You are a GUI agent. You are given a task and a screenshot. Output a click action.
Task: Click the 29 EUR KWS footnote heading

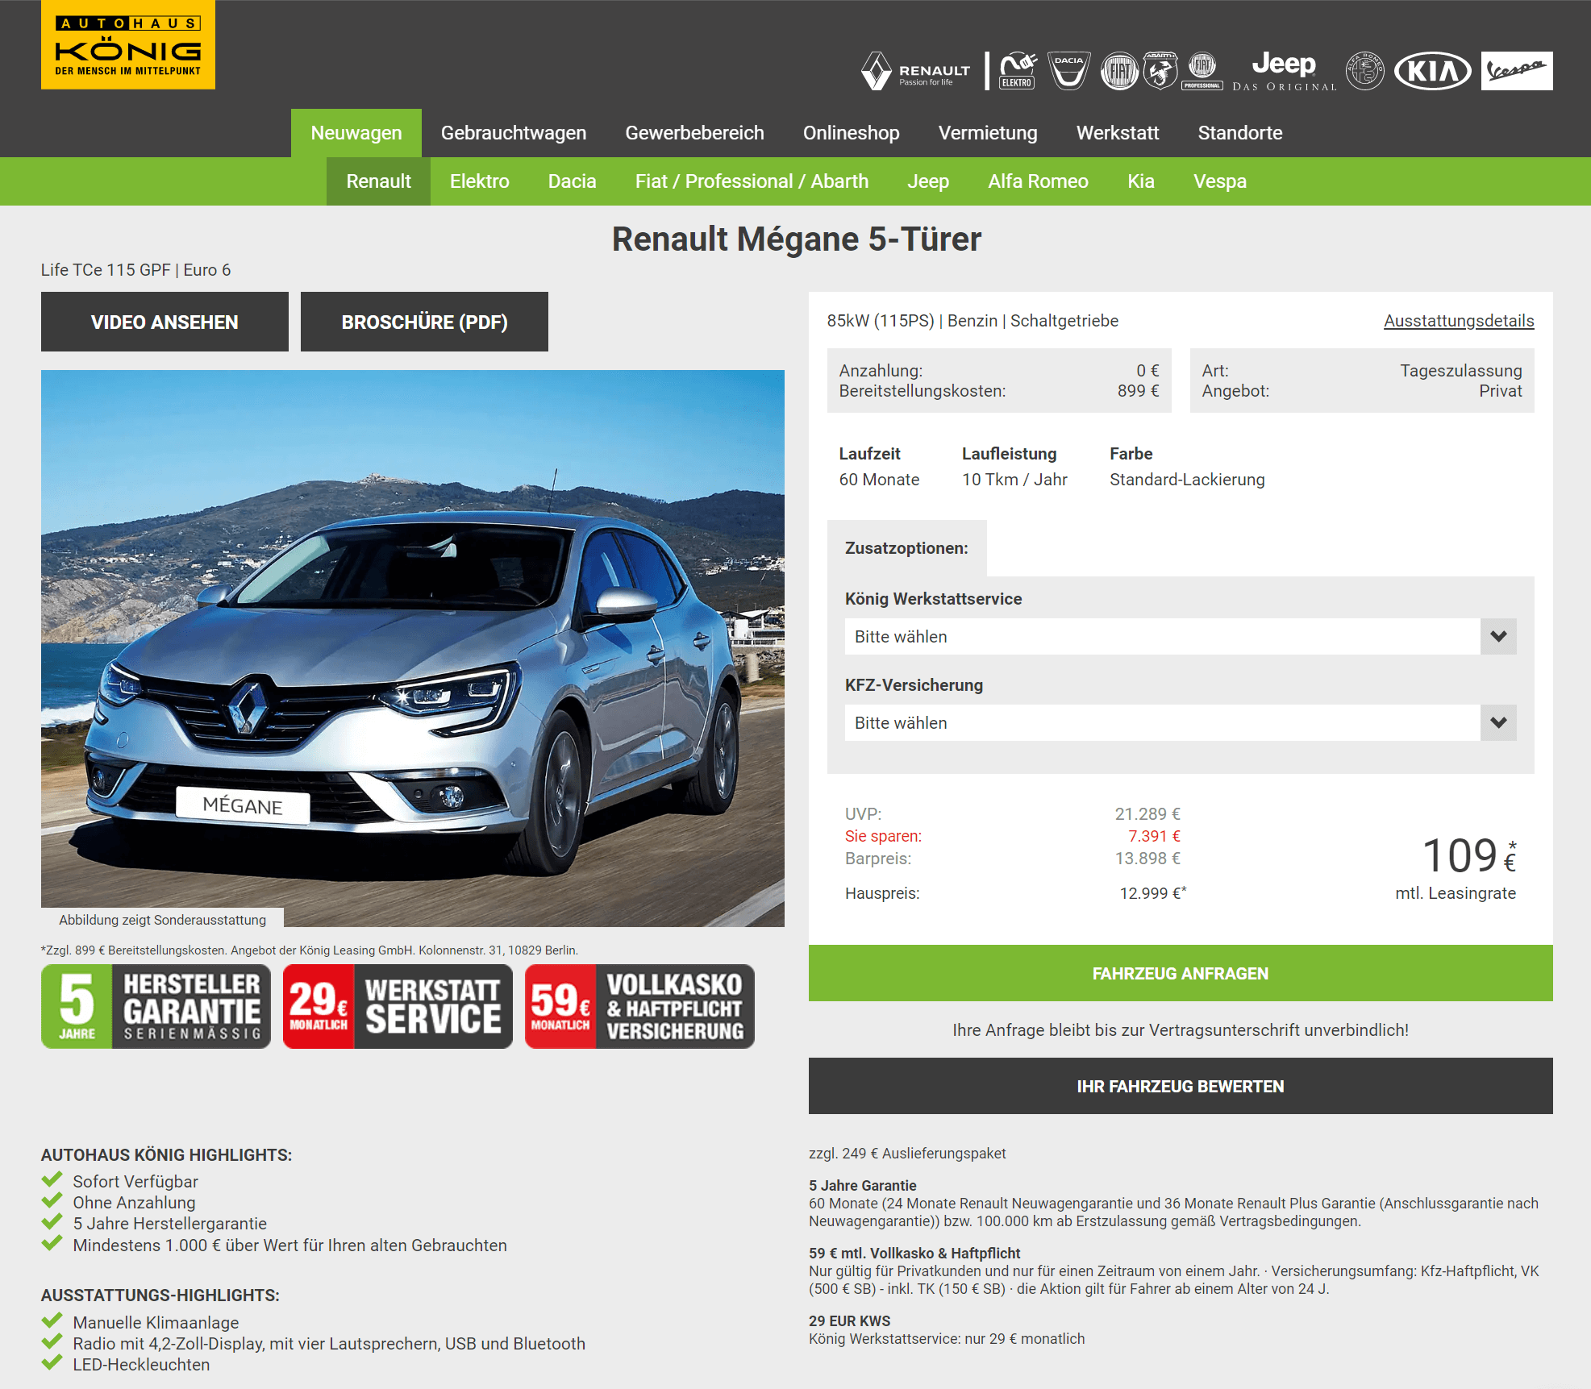[850, 1321]
